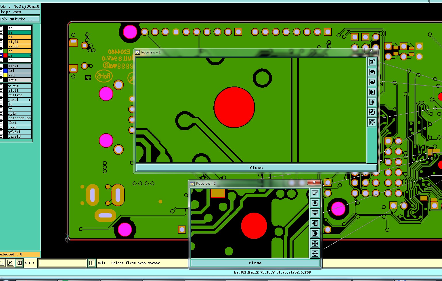Select the 'npth' layer row
This screenshot has height=281, width=442.
coord(20,113)
